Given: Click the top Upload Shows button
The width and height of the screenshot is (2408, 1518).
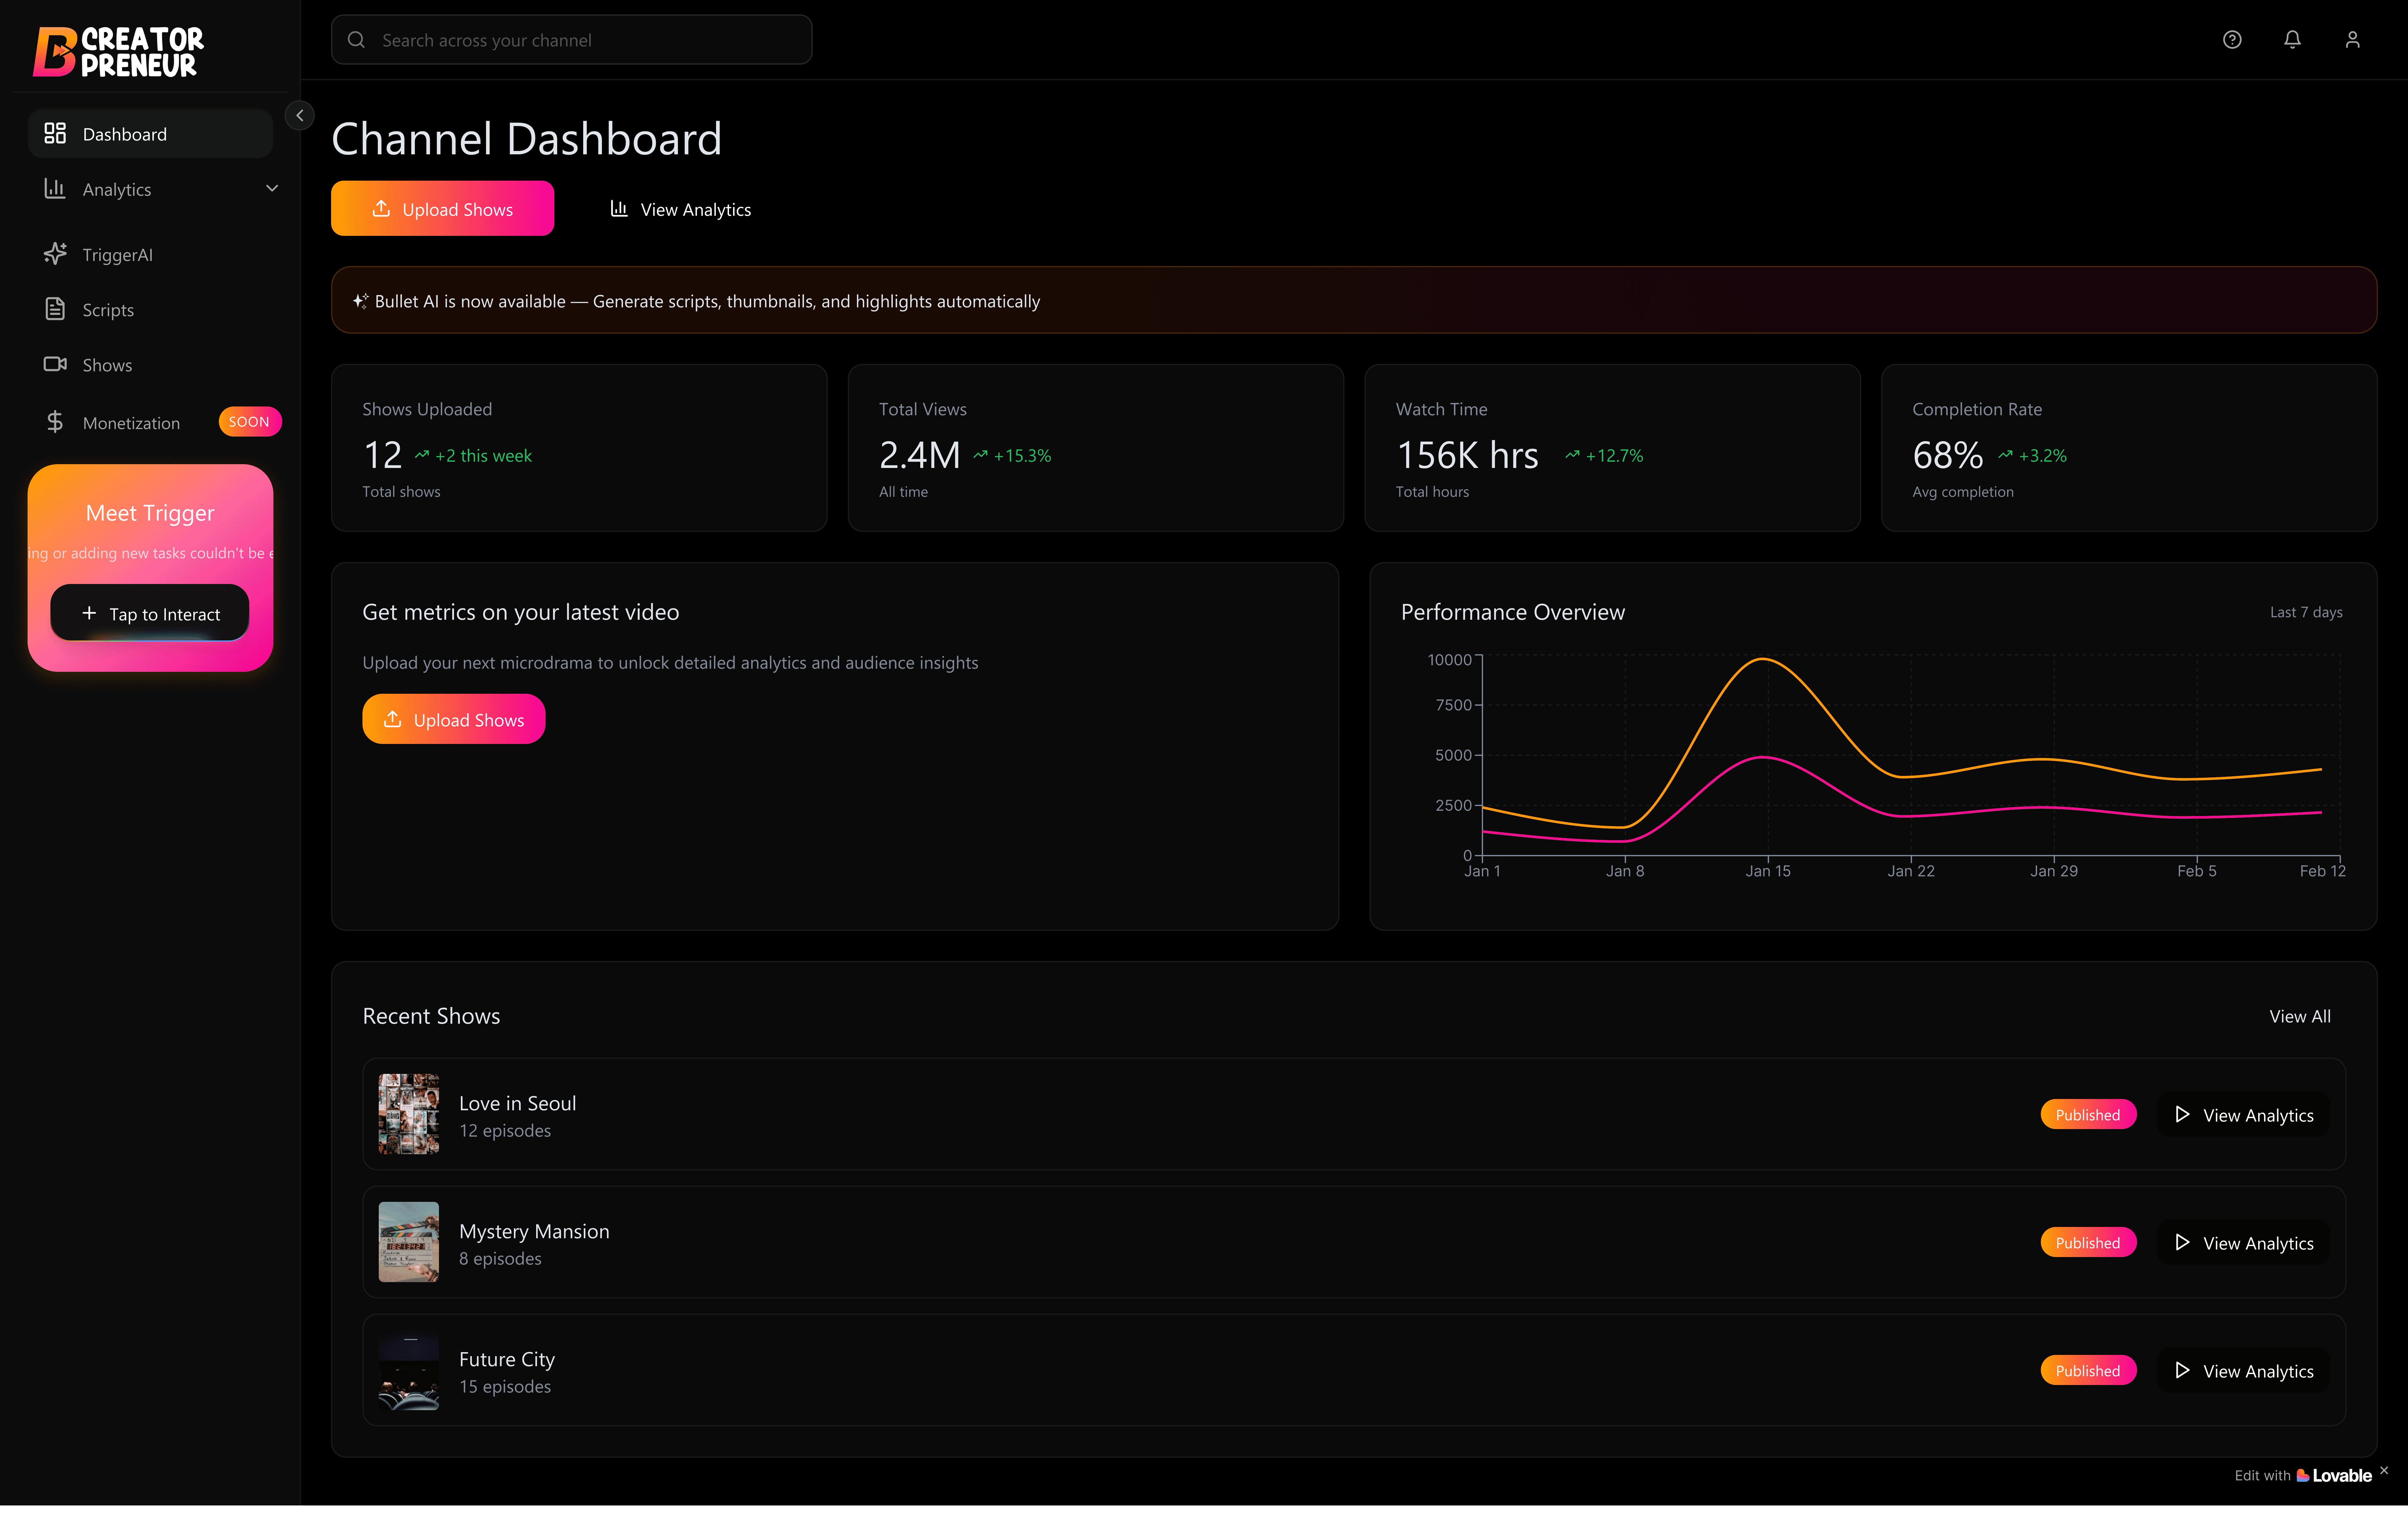Looking at the screenshot, I should pyautogui.click(x=442, y=209).
